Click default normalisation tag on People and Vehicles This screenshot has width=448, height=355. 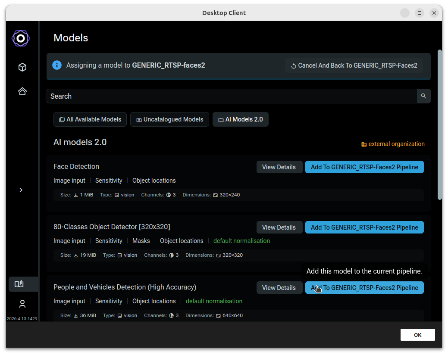pos(214,301)
